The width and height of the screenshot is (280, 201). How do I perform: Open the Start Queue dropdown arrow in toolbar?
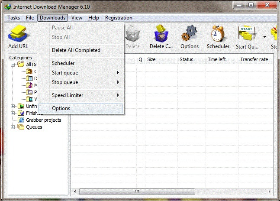click(x=264, y=37)
